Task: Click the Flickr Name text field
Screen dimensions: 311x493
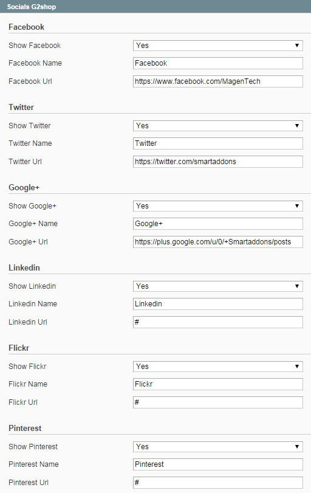Action: click(217, 384)
